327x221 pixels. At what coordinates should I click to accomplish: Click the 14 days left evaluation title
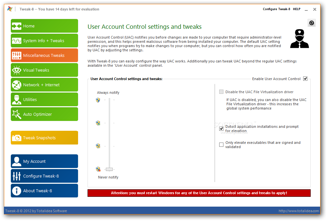coord(59,9)
